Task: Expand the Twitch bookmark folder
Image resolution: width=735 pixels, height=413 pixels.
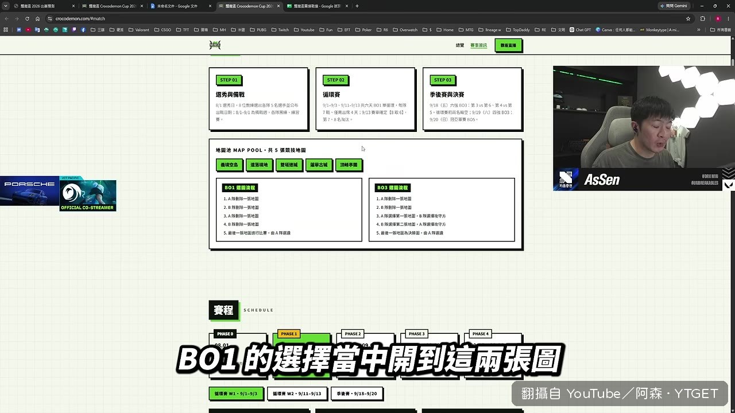Action: [280, 30]
